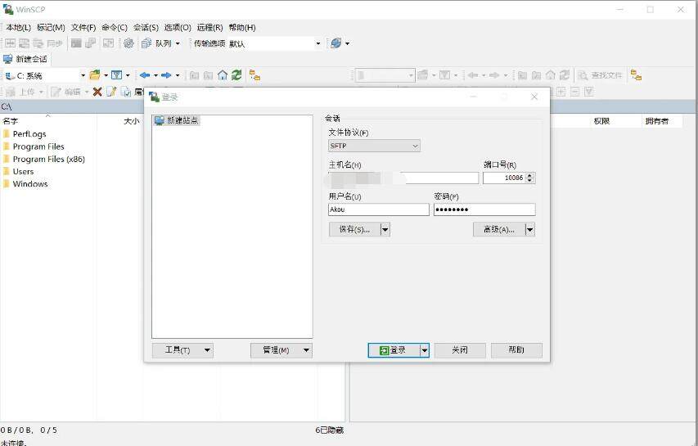Go forward with the local blue right arrow

tap(166, 75)
